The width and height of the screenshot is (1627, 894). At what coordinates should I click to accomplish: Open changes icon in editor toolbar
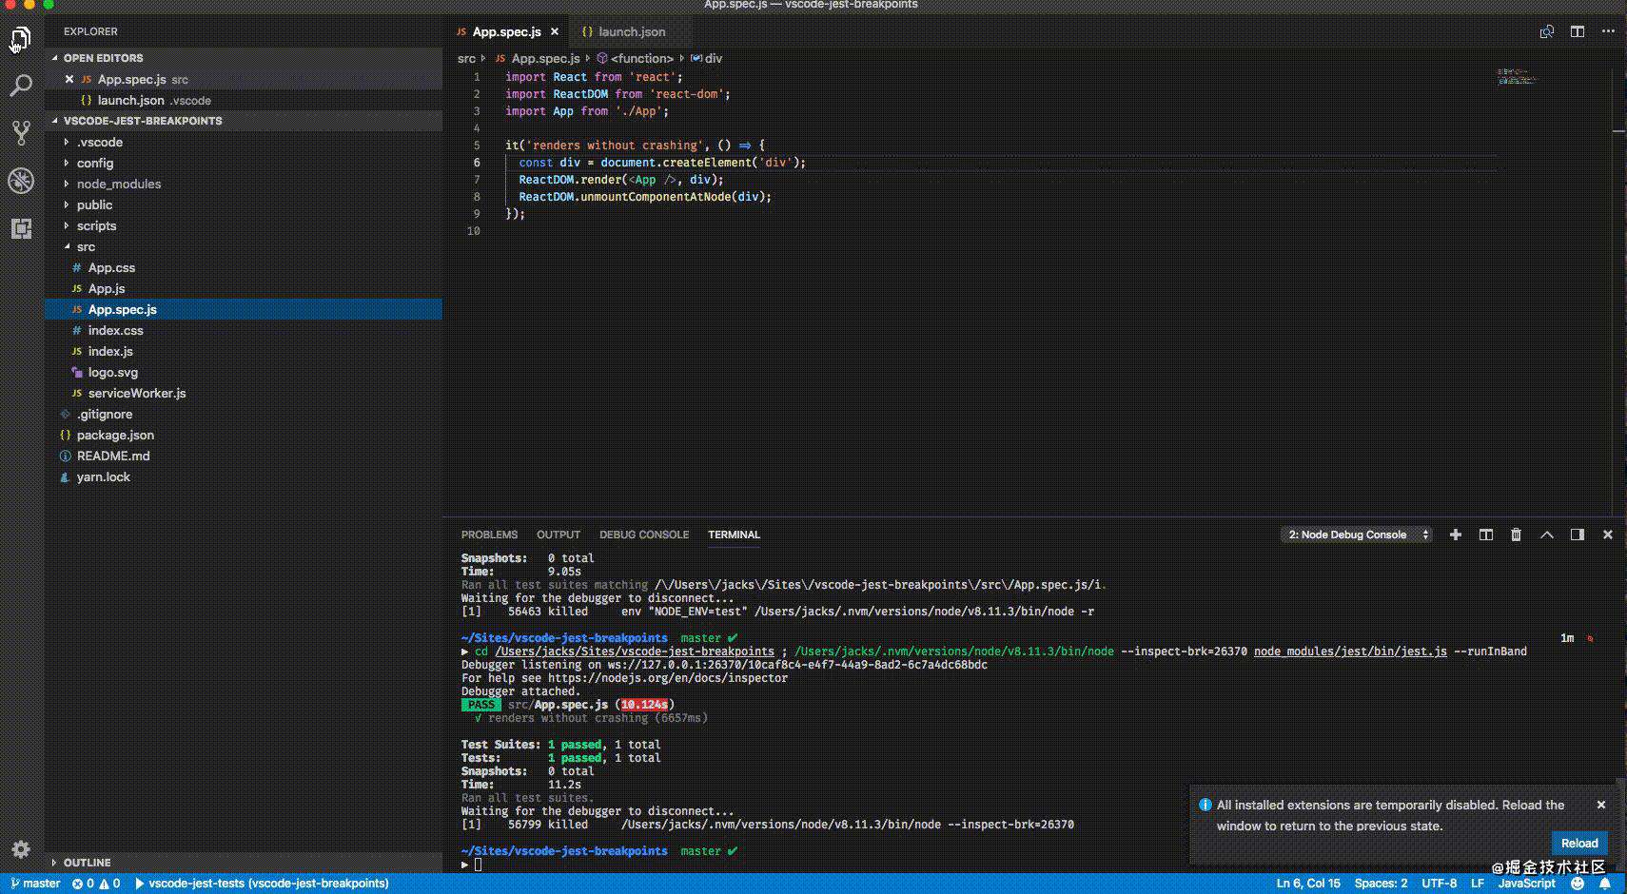tap(1547, 31)
